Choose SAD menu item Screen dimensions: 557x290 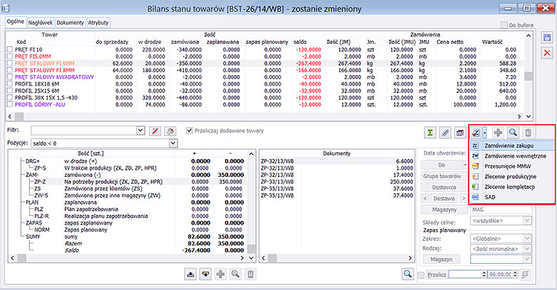pos(512,197)
